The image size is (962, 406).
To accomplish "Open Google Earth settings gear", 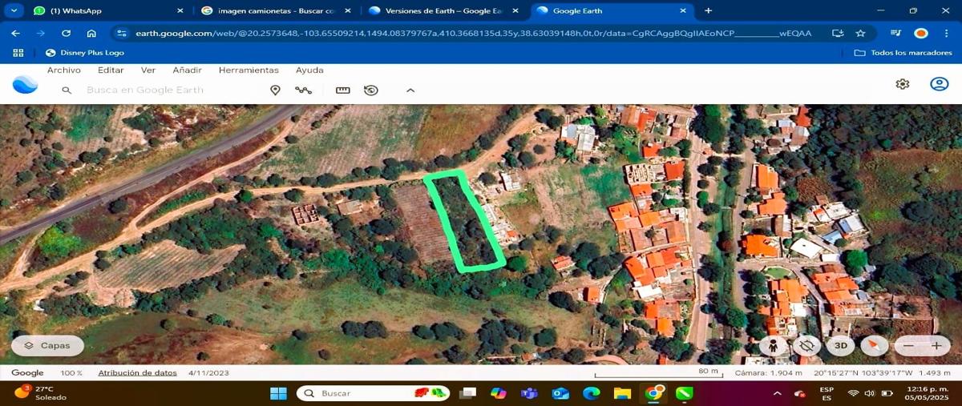I will (x=902, y=84).
